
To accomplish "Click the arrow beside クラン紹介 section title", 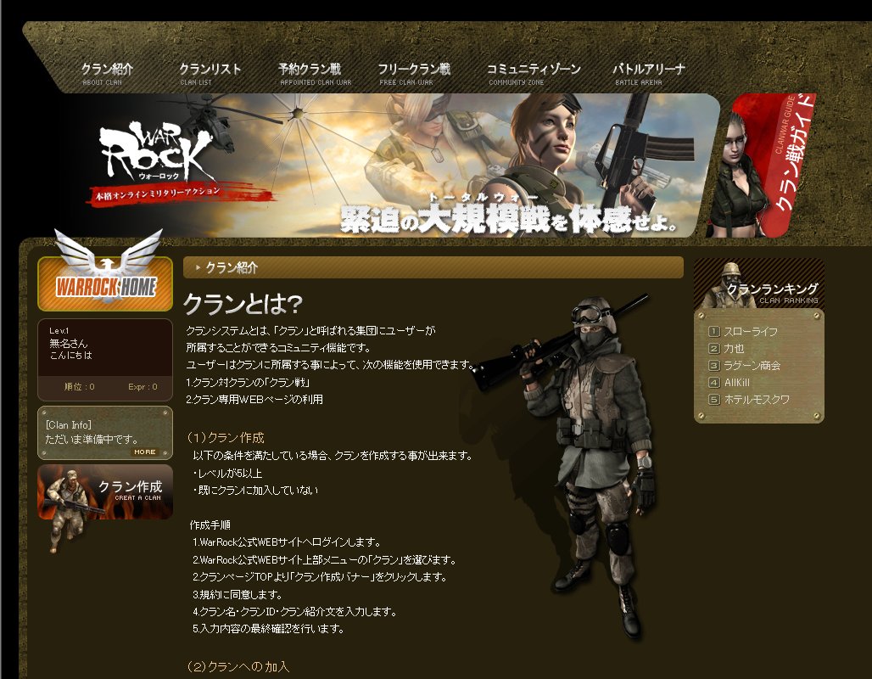I will (198, 267).
